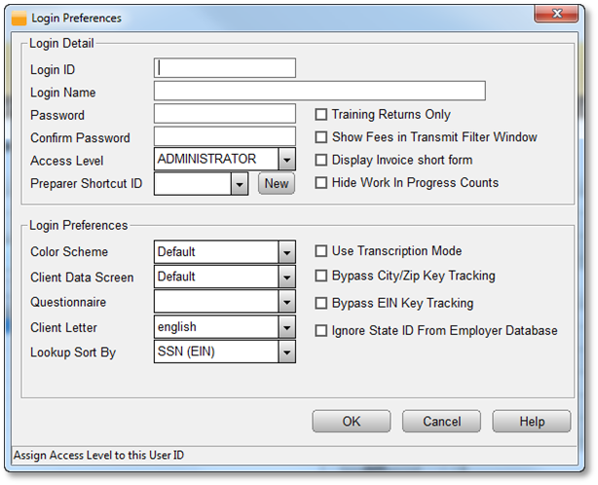Click into the Login Name field

point(319,92)
